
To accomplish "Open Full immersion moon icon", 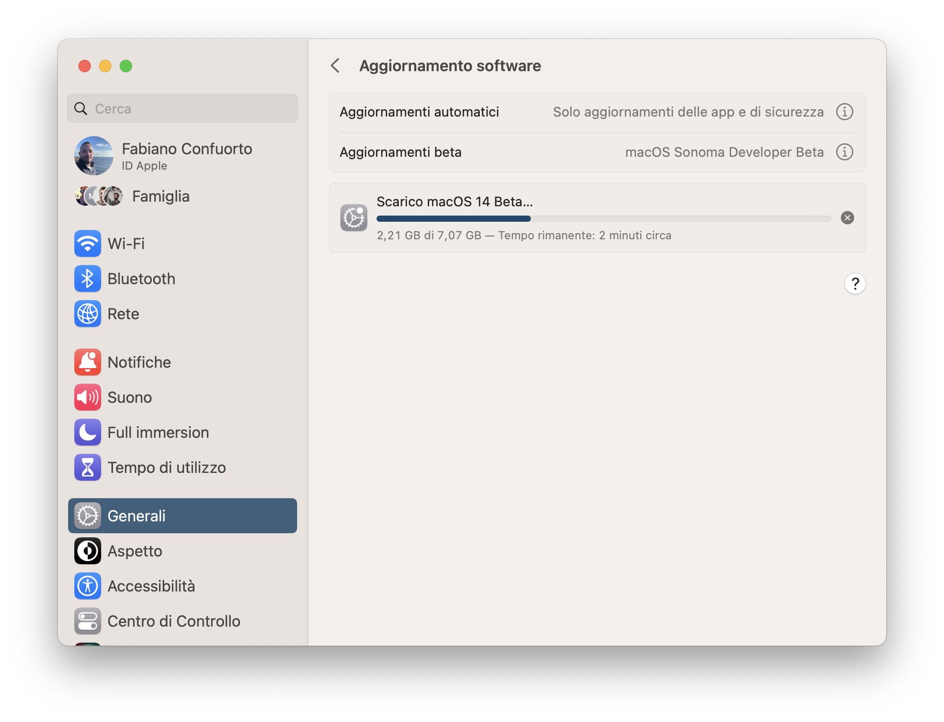I will (87, 432).
